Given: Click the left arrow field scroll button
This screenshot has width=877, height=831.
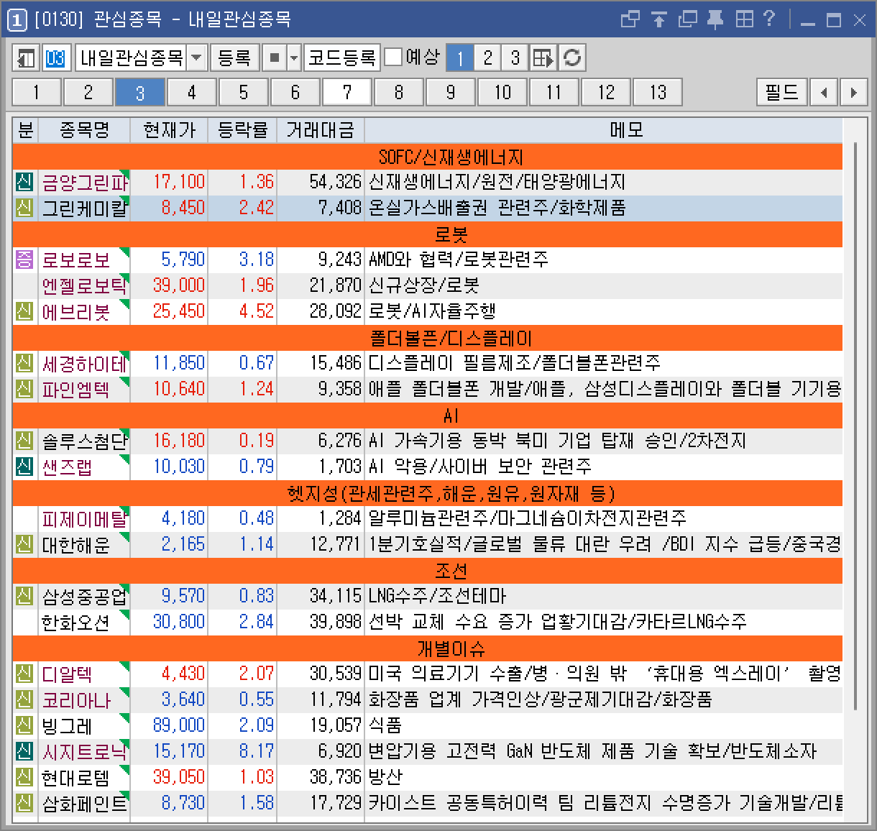Looking at the screenshot, I should pyautogui.click(x=824, y=92).
